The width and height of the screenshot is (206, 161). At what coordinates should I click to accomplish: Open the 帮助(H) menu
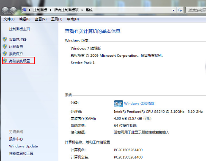[73, 19]
